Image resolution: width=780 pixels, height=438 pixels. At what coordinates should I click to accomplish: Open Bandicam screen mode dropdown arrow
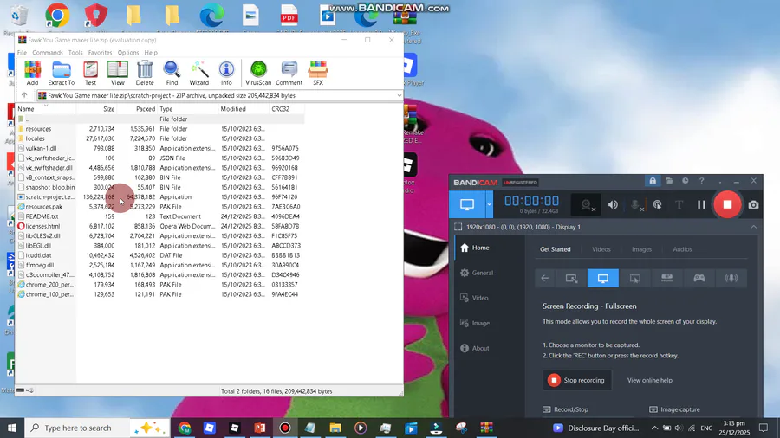pyautogui.click(x=489, y=204)
